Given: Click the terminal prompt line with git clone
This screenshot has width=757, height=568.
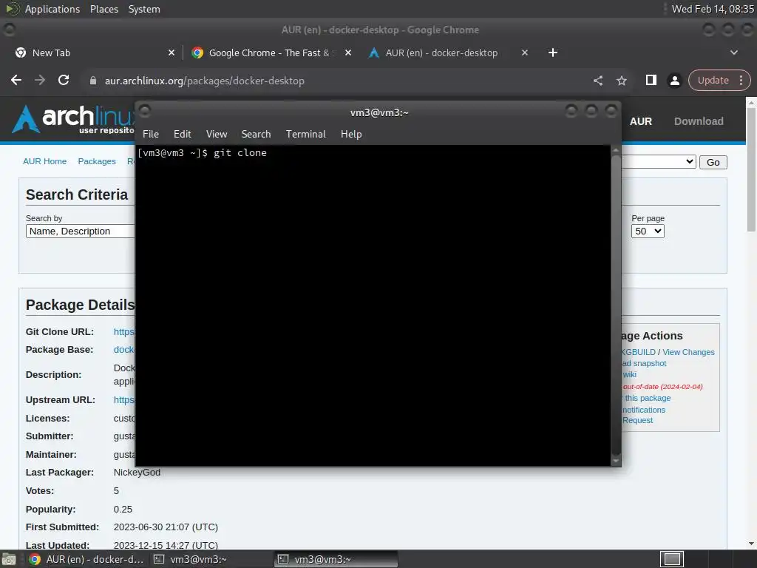Looking at the screenshot, I should pos(202,152).
